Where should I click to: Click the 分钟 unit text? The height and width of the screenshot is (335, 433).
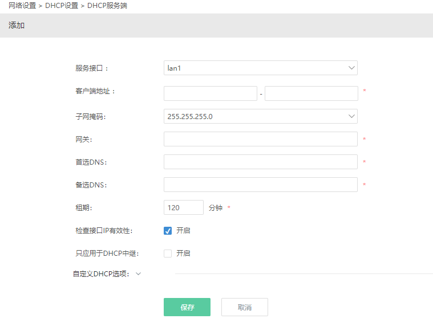(x=216, y=207)
